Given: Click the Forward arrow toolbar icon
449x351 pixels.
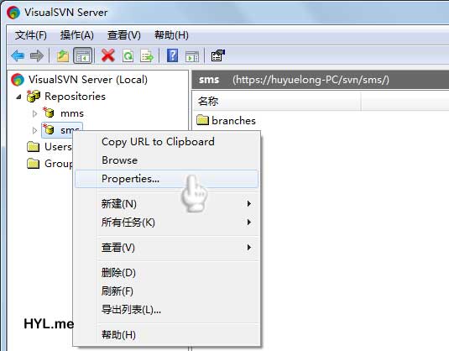Looking at the screenshot, I should pyautogui.click(x=37, y=55).
